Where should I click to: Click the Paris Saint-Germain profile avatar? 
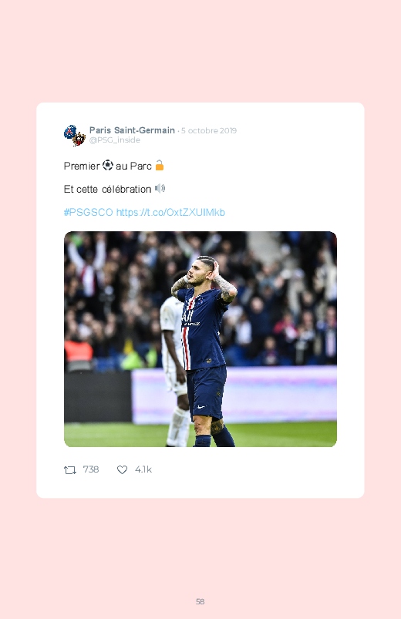click(75, 135)
